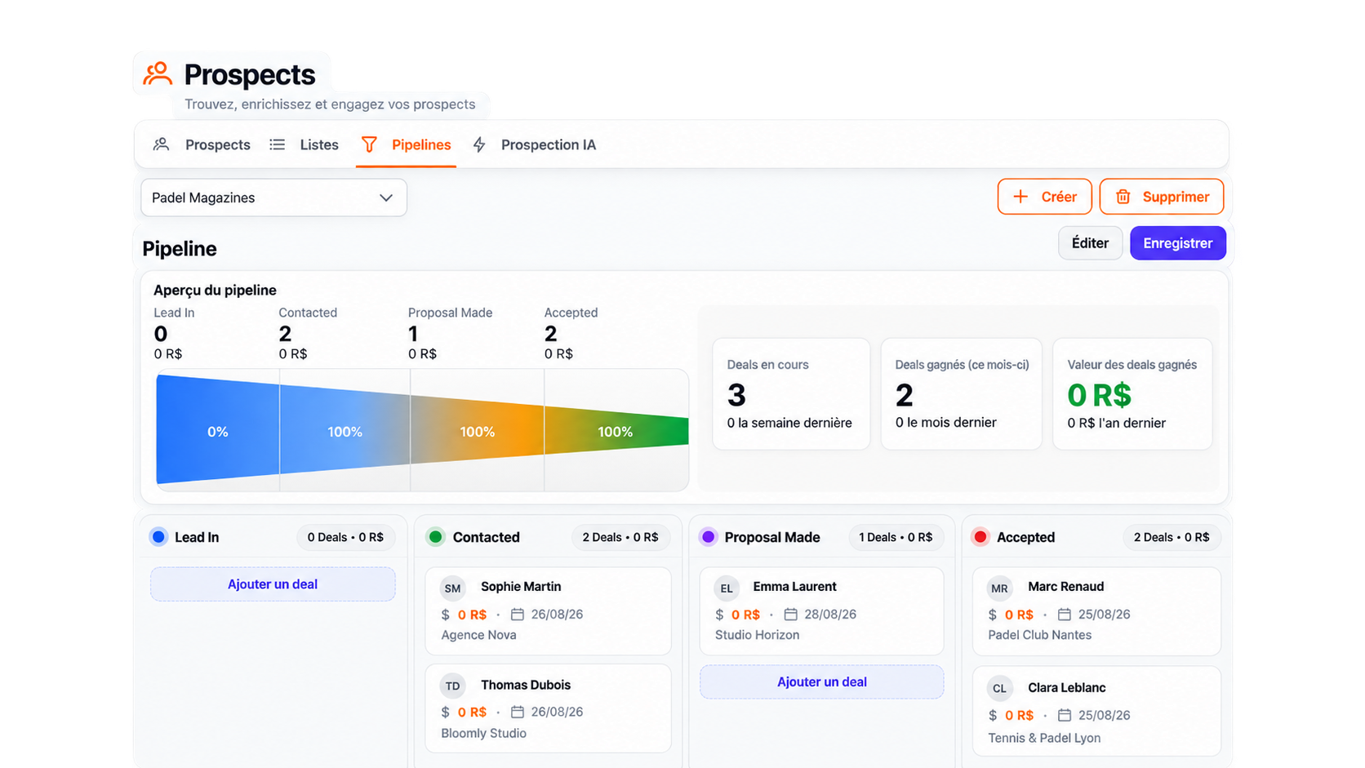Add a deal in Proposal Made column

[821, 682]
